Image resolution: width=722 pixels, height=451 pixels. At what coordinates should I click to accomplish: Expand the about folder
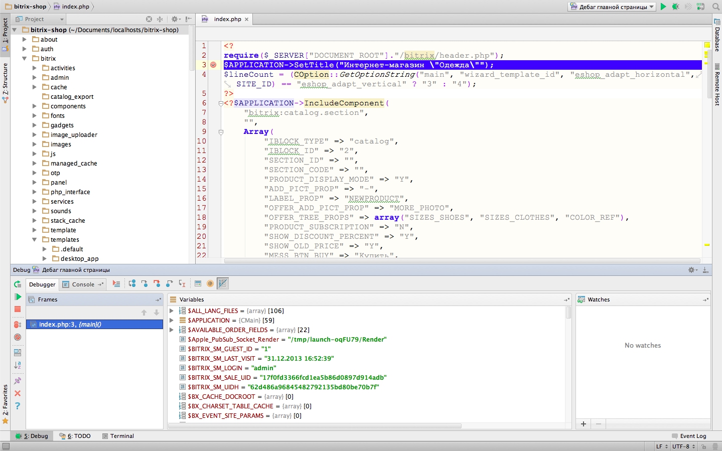(24, 39)
